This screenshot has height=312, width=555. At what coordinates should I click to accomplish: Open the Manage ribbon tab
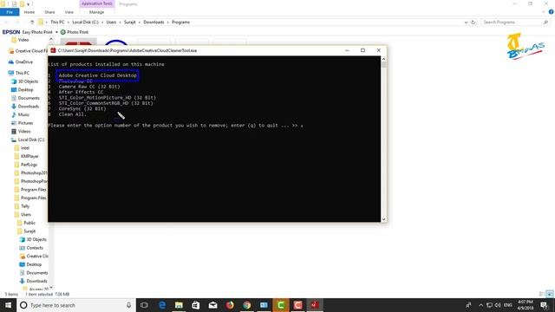(x=96, y=12)
